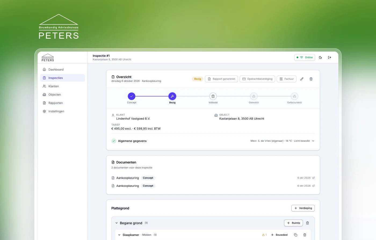The width and height of the screenshot is (376, 240).
Task: Click the orange Bezig status badge
Action: point(197,79)
